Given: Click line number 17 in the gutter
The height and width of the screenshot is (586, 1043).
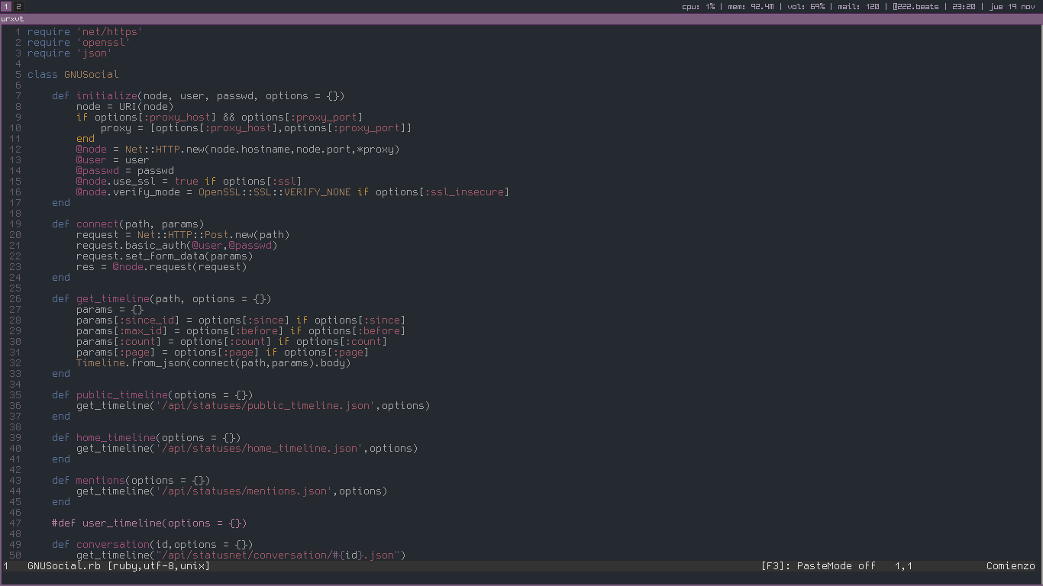Looking at the screenshot, I should [15, 202].
